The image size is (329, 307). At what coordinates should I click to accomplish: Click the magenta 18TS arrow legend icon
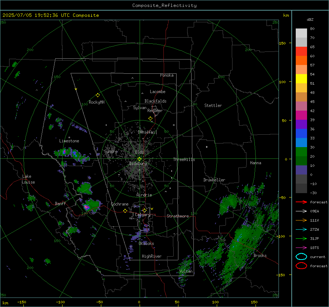click(301, 248)
